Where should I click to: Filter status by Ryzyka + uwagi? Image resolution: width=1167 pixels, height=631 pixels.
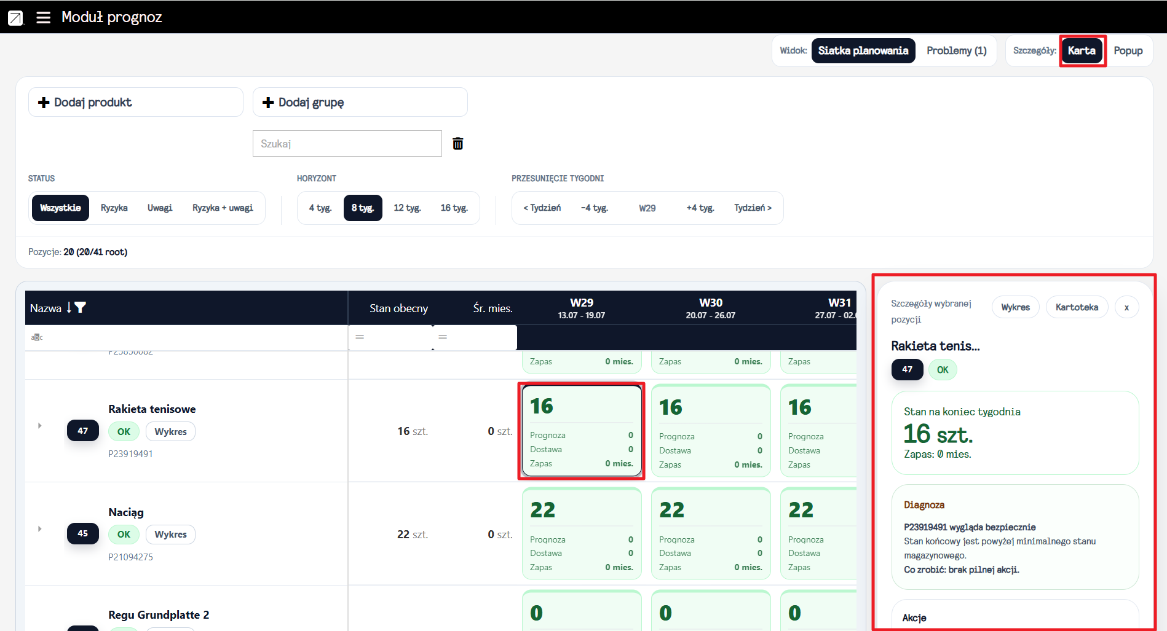coord(223,208)
